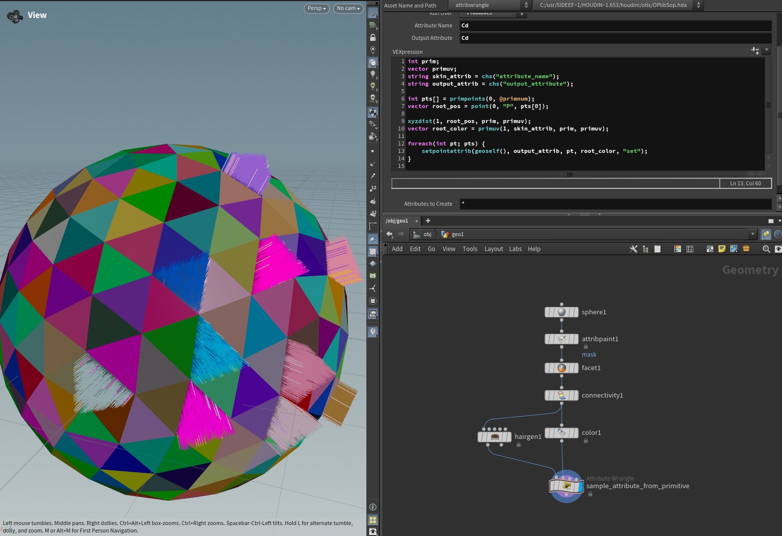Click the back navigation arrow

coord(389,234)
